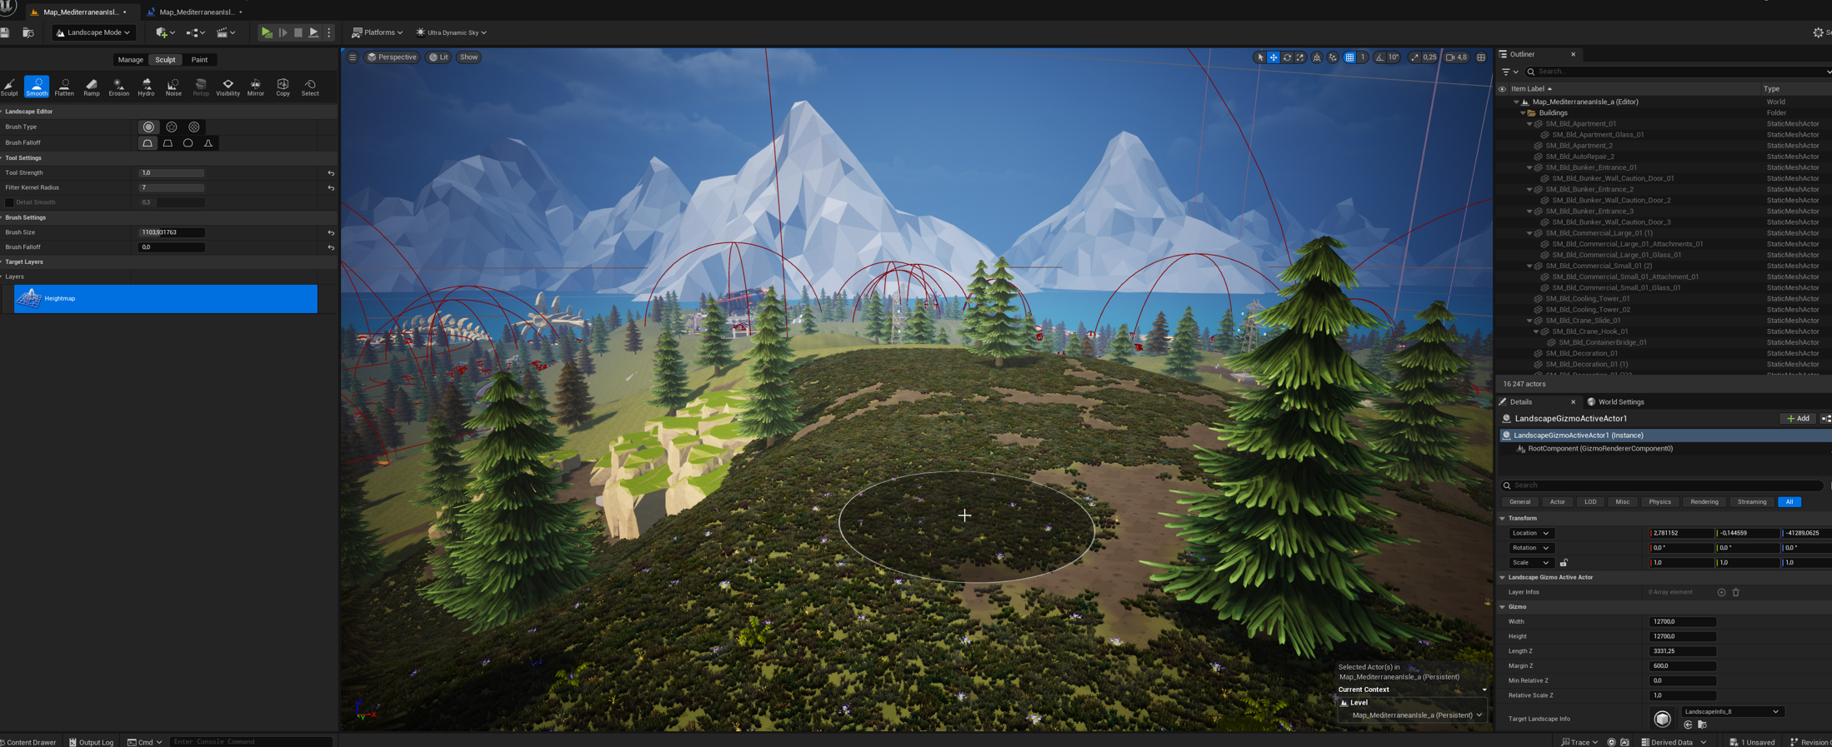
Task: Click the Add component button
Action: (1798, 419)
